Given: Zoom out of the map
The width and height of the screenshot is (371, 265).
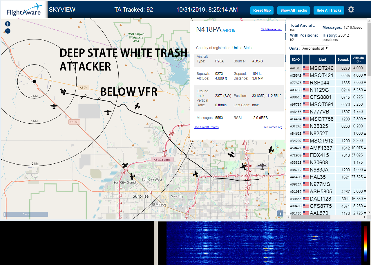Looking at the screenshot, I should tap(8, 31).
